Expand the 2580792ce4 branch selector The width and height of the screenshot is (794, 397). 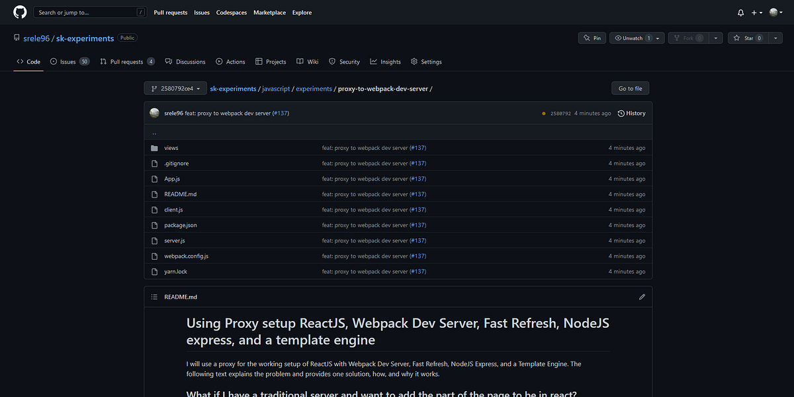[175, 89]
